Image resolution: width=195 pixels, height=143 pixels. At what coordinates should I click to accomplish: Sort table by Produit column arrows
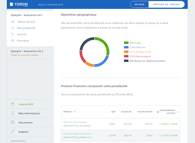point(75,112)
